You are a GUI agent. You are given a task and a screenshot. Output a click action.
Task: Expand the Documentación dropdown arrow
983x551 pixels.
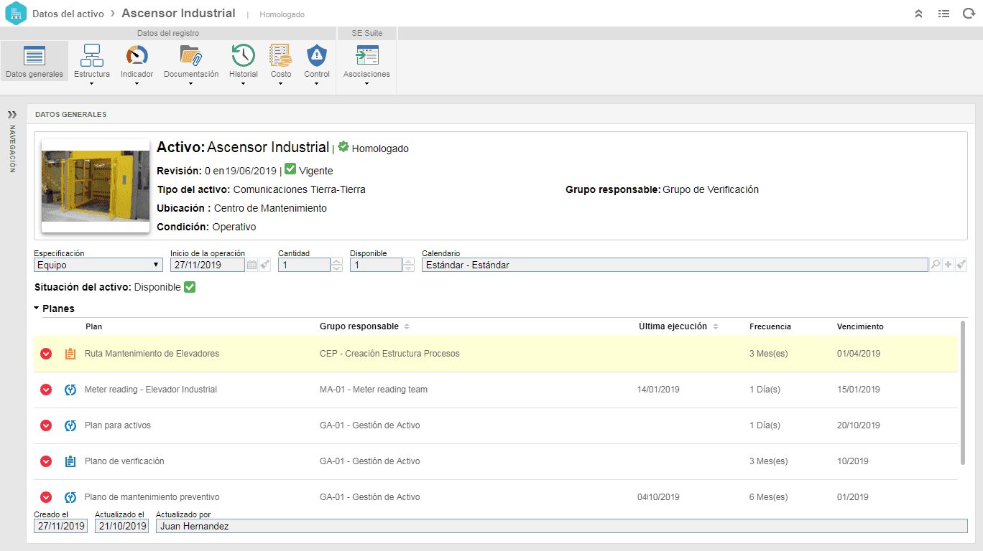click(x=191, y=84)
